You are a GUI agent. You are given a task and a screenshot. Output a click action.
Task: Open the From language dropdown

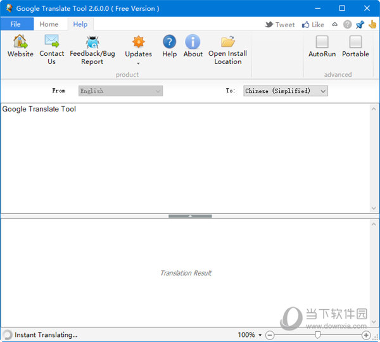coord(120,91)
